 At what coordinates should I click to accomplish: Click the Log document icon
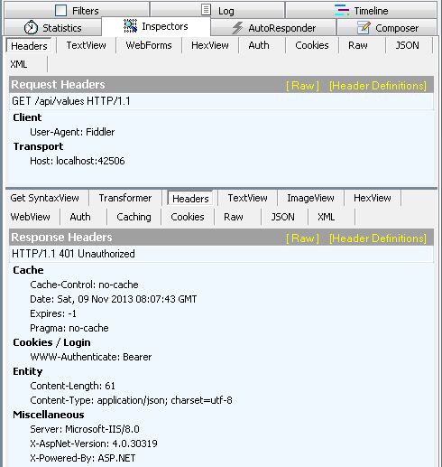coord(206,10)
